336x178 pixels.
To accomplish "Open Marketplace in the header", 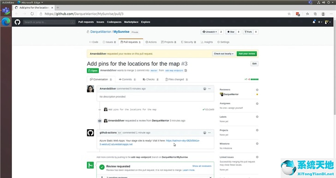I will click(131, 22).
